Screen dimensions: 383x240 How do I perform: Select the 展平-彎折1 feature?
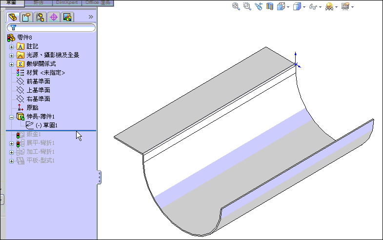40,143
